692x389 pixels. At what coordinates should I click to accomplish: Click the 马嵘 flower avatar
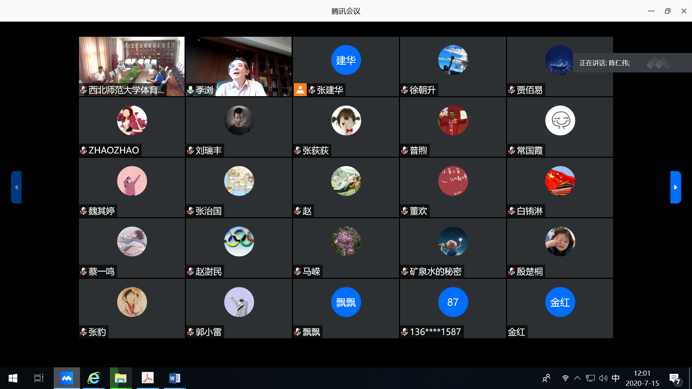tap(346, 241)
